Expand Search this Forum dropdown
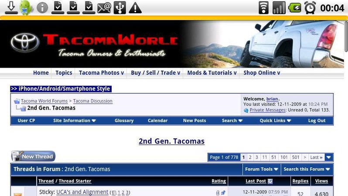Screen dimensions: 348x196 click(x=307, y=169)
